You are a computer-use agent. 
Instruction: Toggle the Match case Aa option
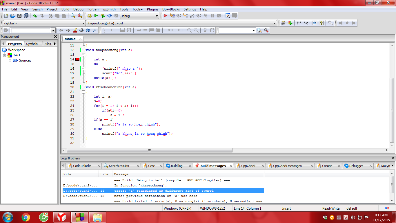tap(88, 30)
